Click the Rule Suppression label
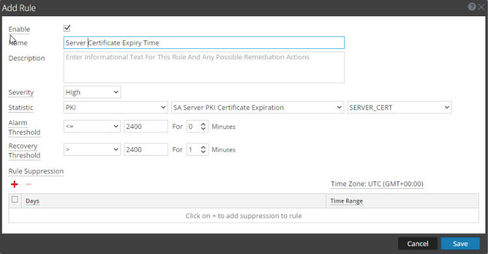 coord(36,171)
